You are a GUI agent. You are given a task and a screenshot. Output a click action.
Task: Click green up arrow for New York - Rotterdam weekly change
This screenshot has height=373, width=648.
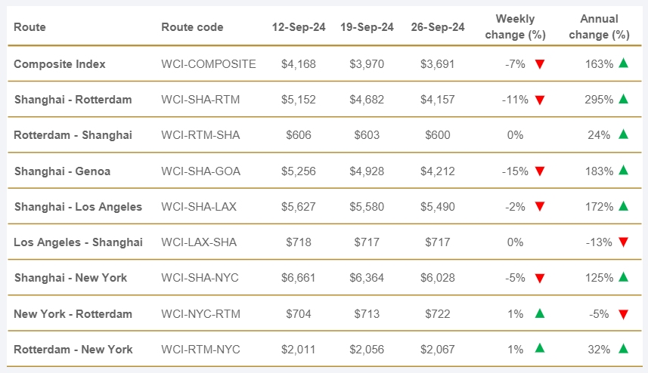coord(540,313)
